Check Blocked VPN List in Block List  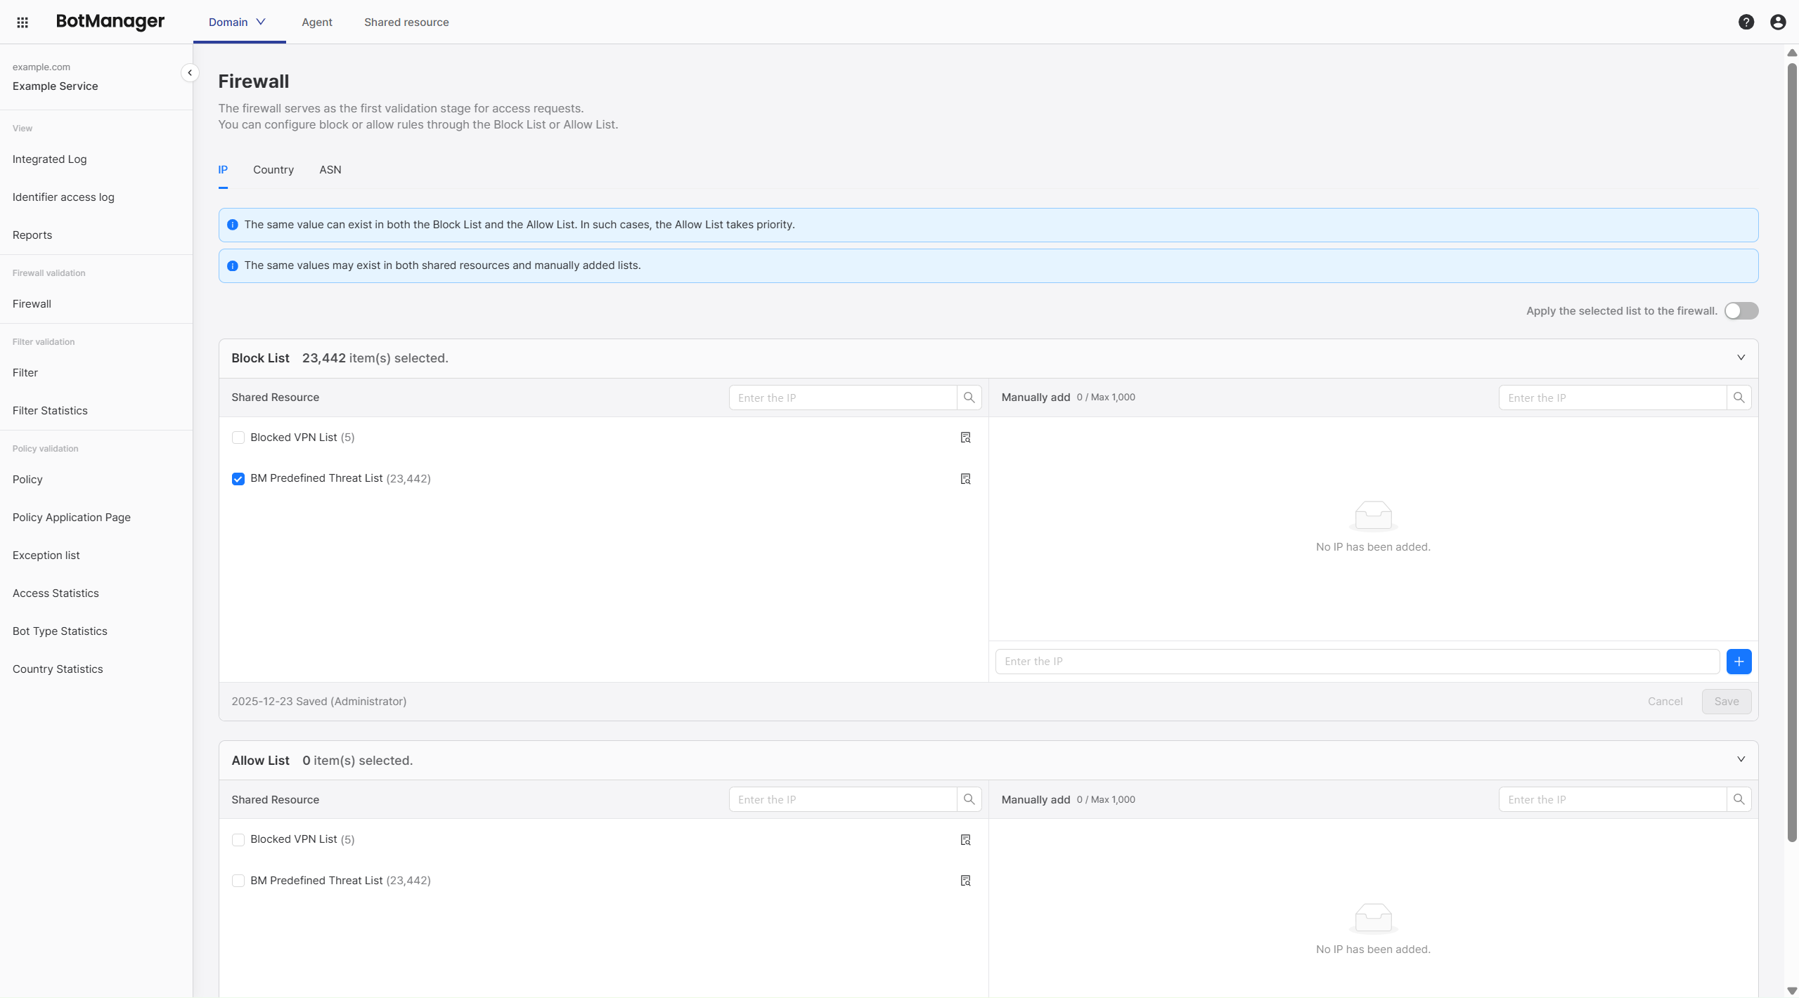click(x=238, y=438)
